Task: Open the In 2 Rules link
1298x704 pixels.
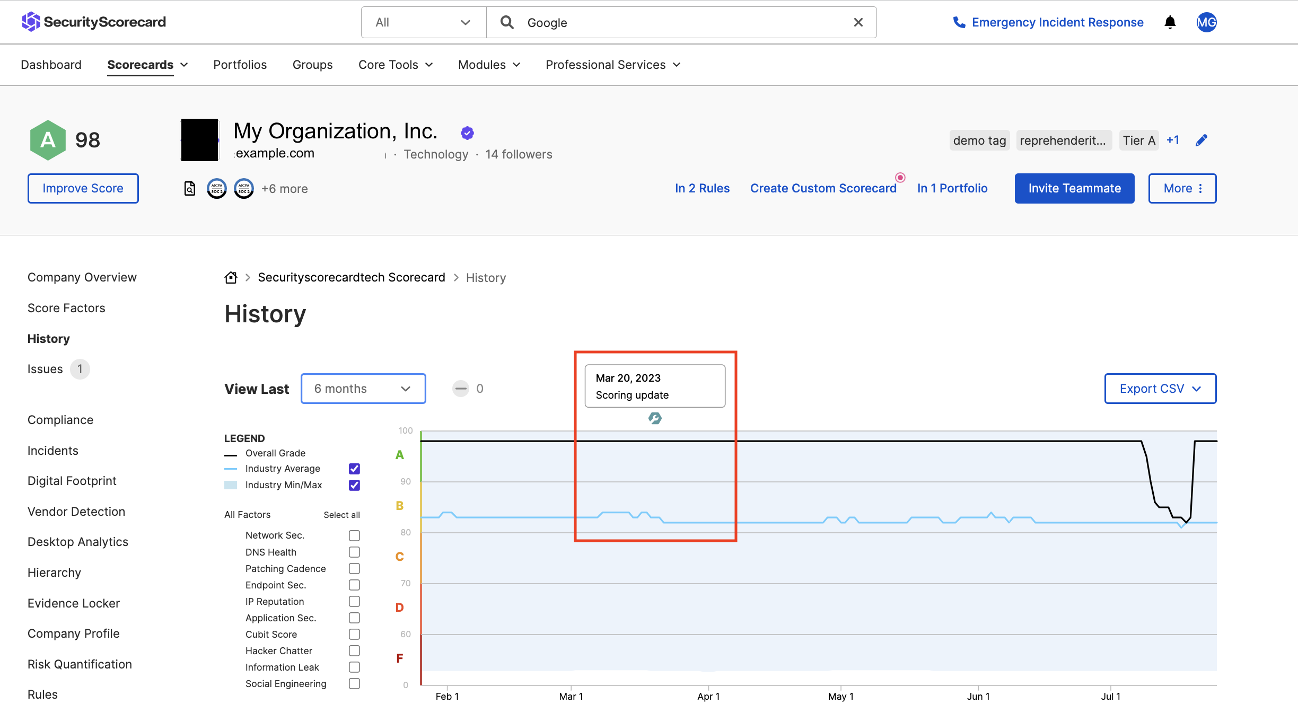Action: coord(702,188)
